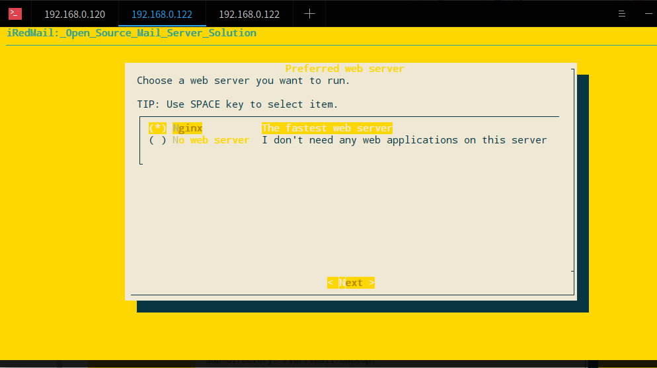Image resolution: width=657 pixels, height=368 pixels.
Task: Click "I don't need any web applications" description
Action: (x=404, y=140)
